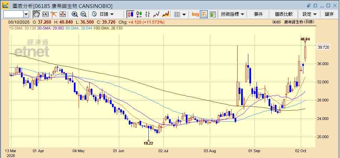
Task: Click the 50-SMA: 28.044 legend label
Action: point(79,28)
